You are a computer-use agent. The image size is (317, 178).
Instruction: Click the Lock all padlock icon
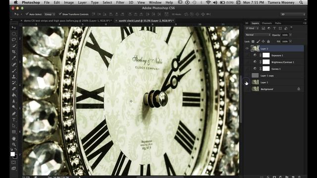pos(268,42)
